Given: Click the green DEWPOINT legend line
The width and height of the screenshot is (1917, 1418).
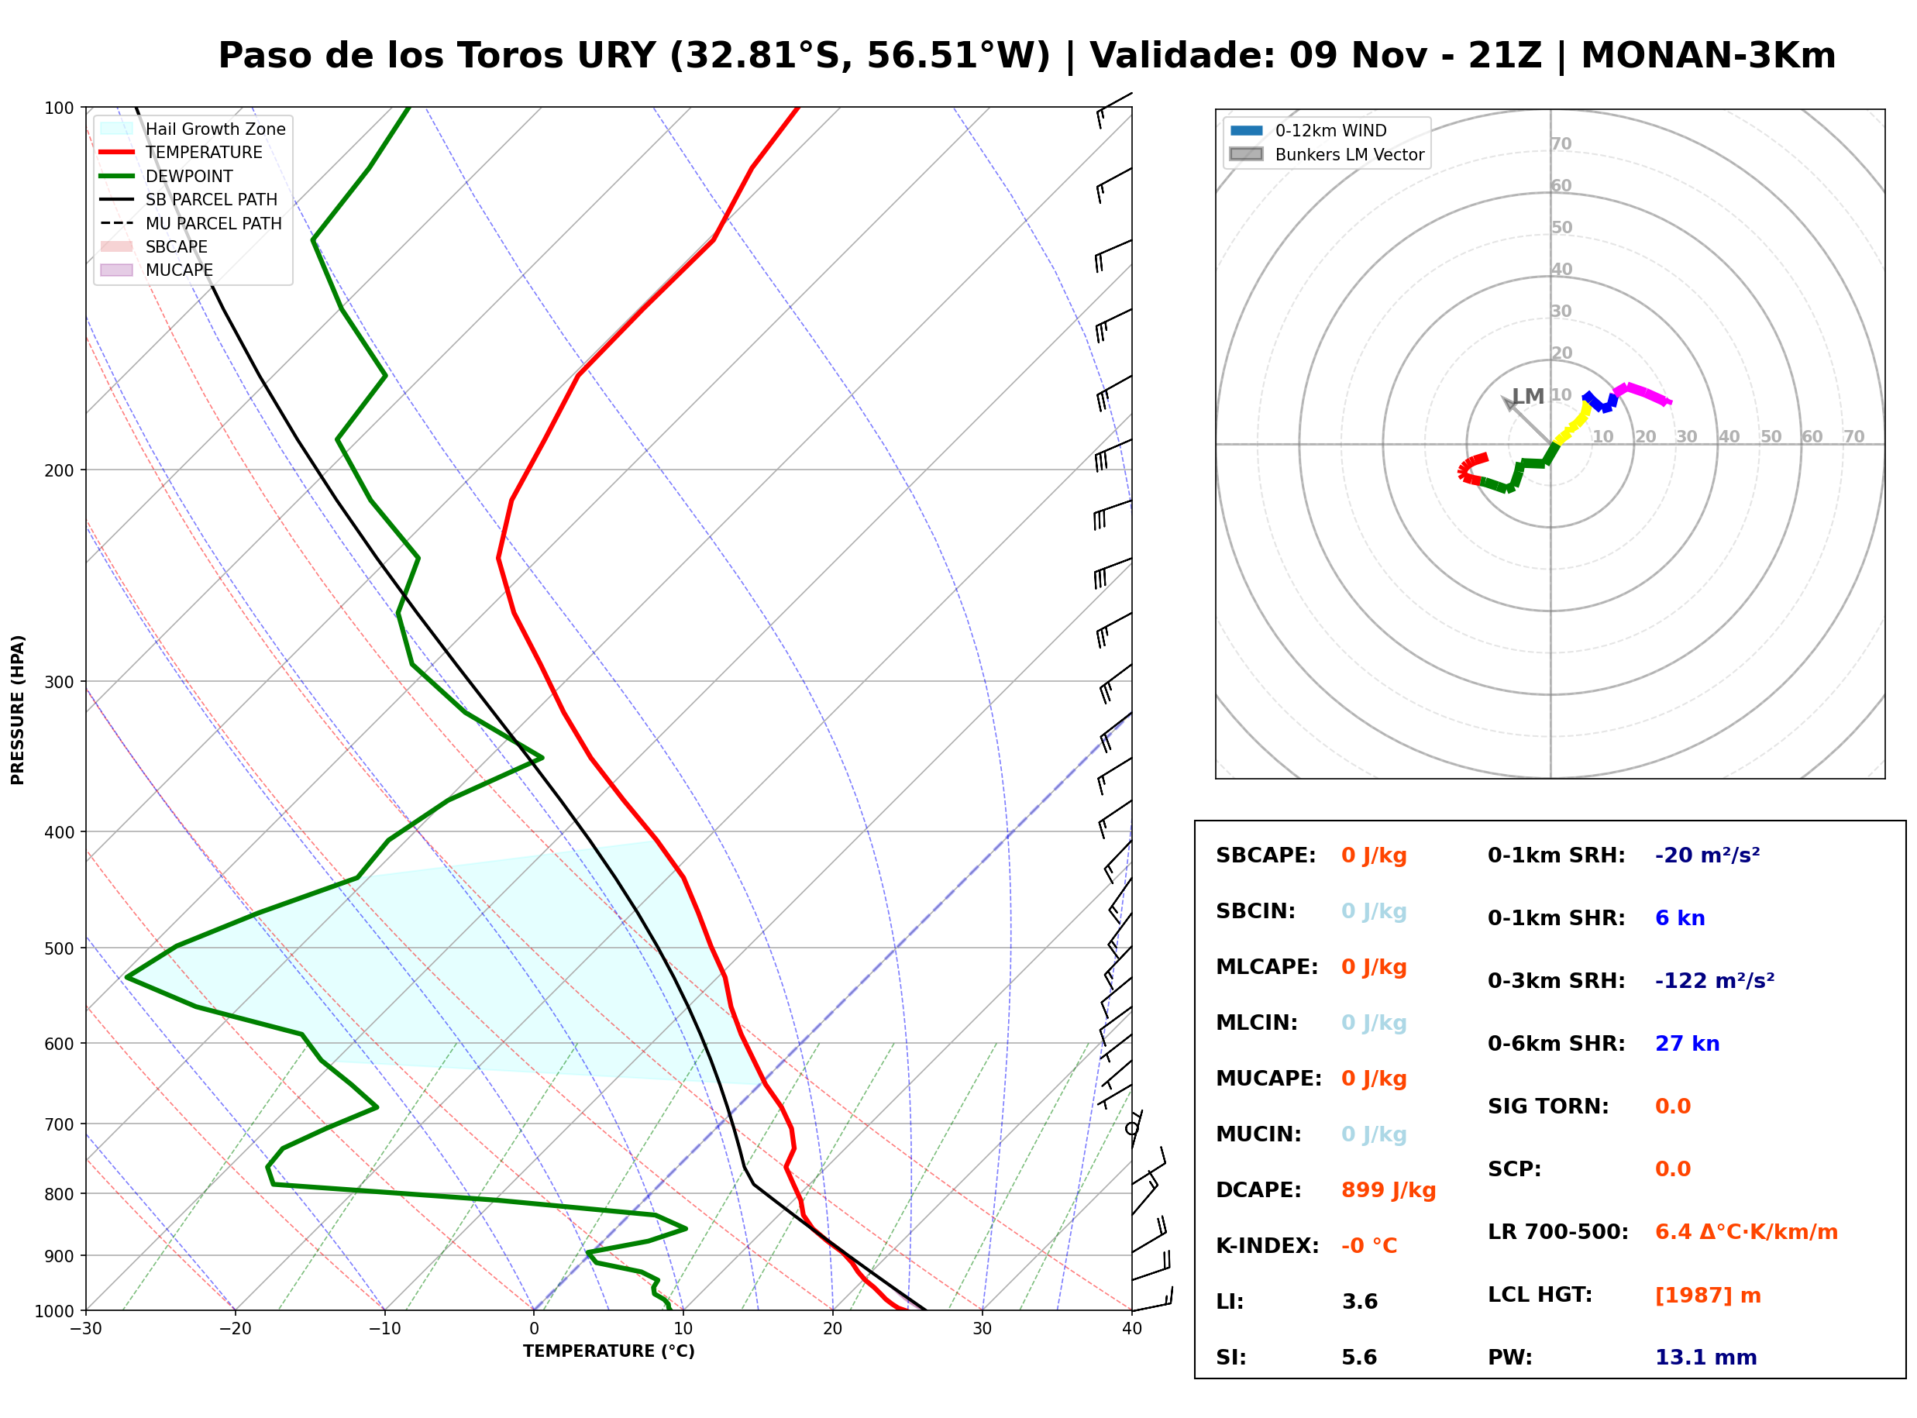Looking at the screenshot, I should pos(117,176).
